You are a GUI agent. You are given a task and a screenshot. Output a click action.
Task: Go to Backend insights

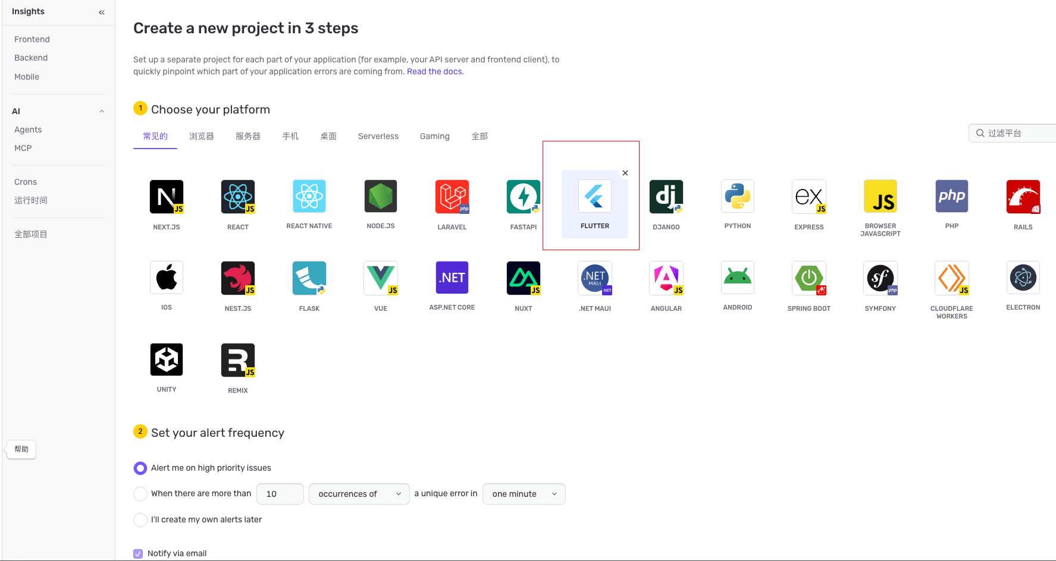tap(31, 58)
